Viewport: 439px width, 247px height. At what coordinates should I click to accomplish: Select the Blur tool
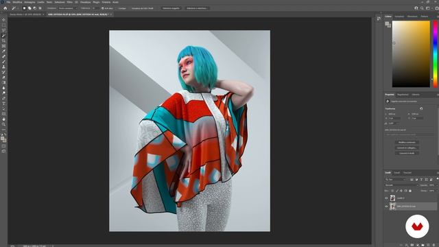3,88
